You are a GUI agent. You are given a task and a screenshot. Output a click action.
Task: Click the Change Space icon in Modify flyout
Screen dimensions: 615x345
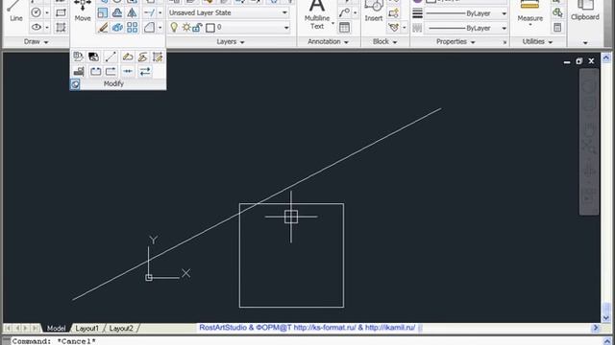[93, 57]
